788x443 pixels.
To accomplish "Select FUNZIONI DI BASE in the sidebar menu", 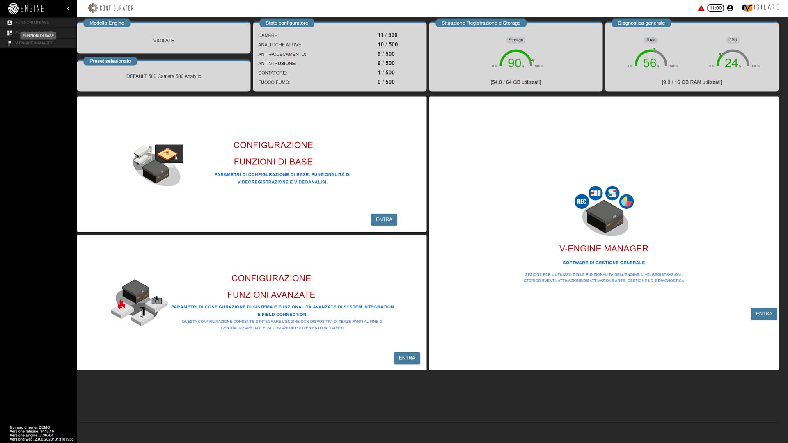I will tap(32, 22).
